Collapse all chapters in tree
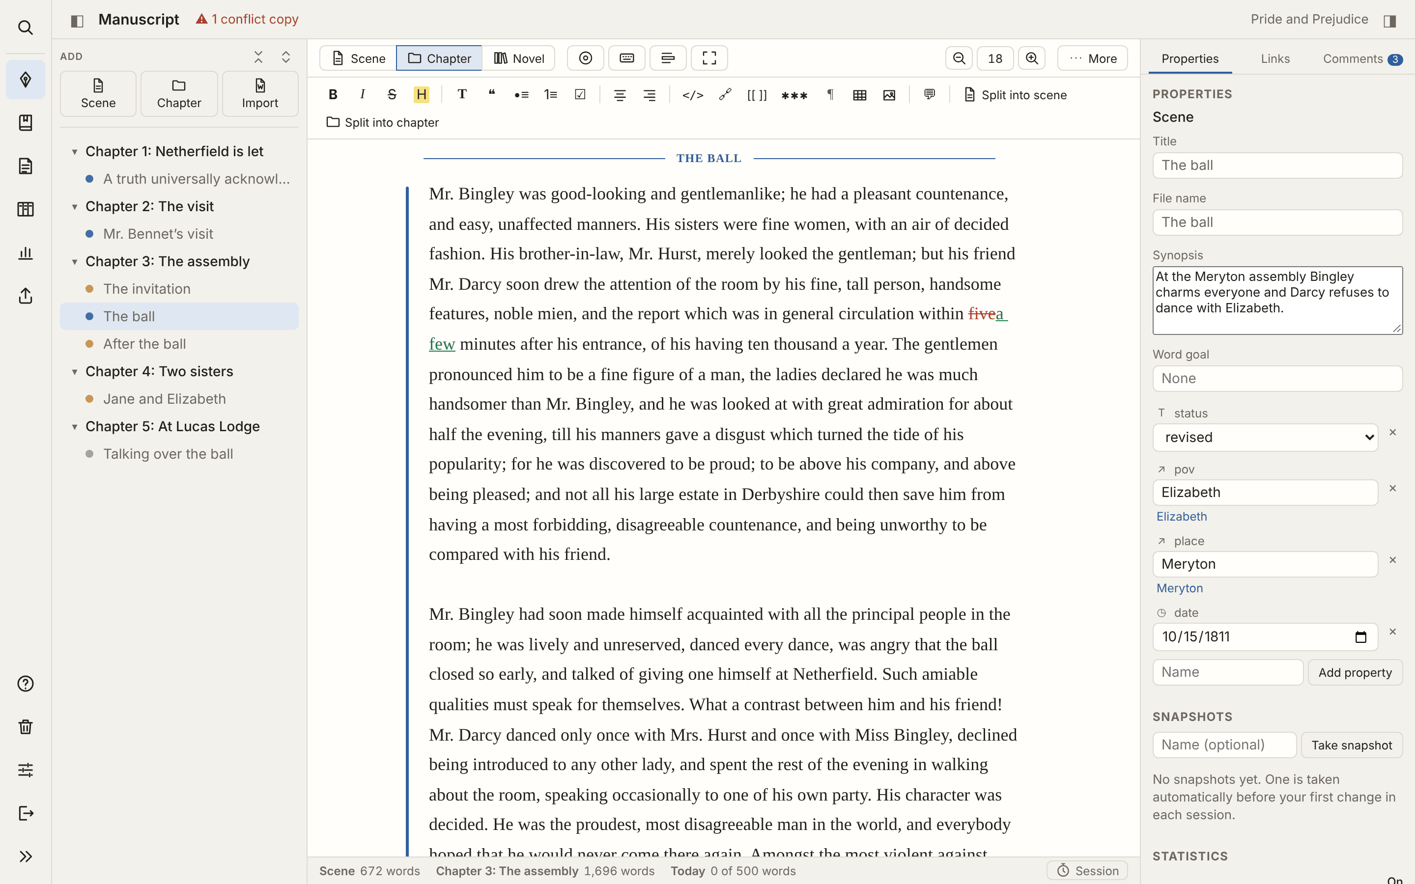The width and height of the screenshot is (1415, 884). [258, 56]
